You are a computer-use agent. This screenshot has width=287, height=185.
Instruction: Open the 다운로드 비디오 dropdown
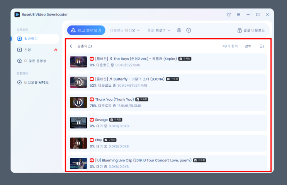point(125,30)
